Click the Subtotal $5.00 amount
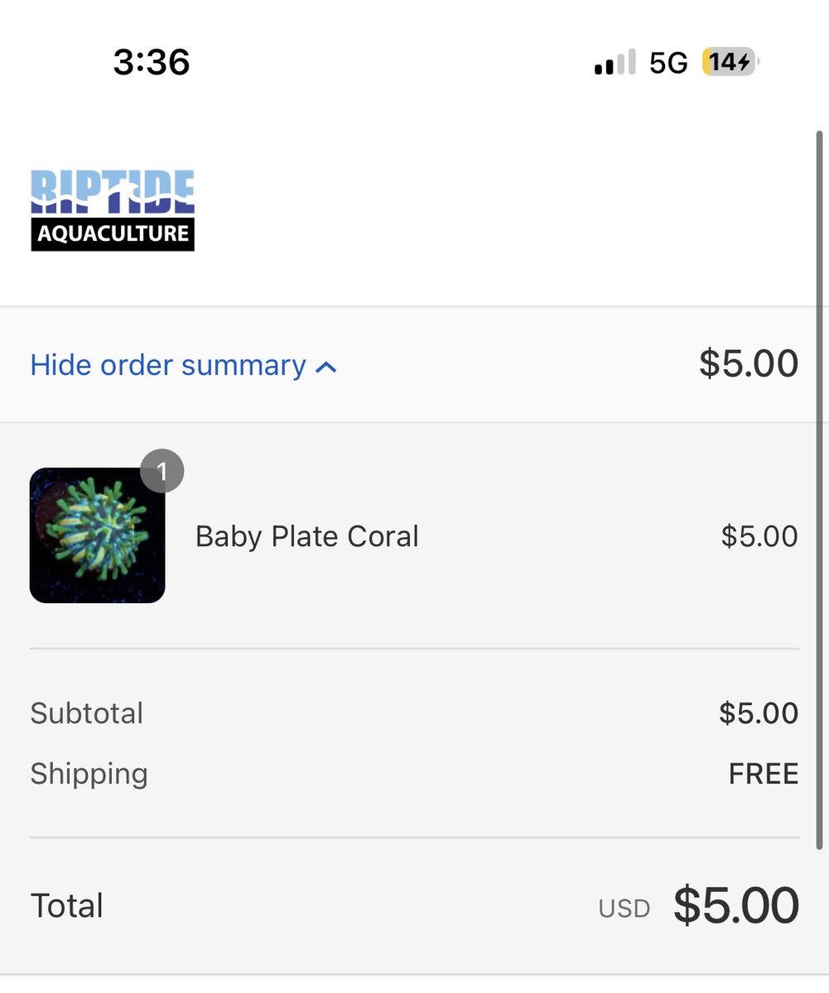The image size is (829, 993). point(759,713)
